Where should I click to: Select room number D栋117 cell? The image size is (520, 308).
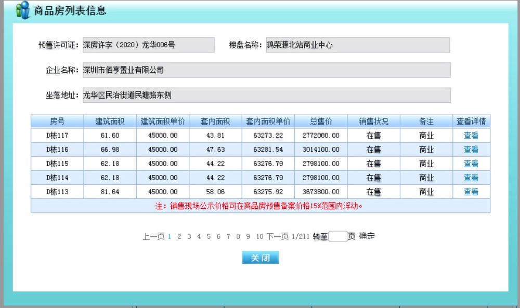pyautogui.click(x=57, y=136)
